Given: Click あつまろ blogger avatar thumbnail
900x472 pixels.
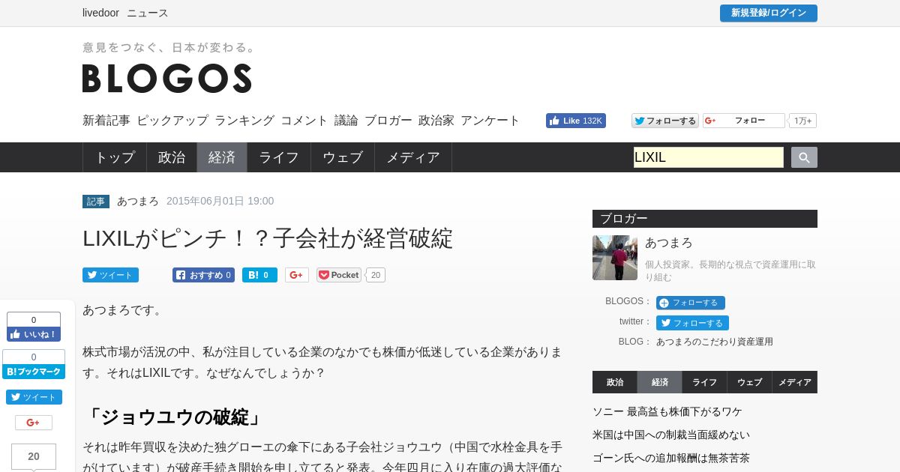Looking at the screenshot, I should click(x=615, y=258).
